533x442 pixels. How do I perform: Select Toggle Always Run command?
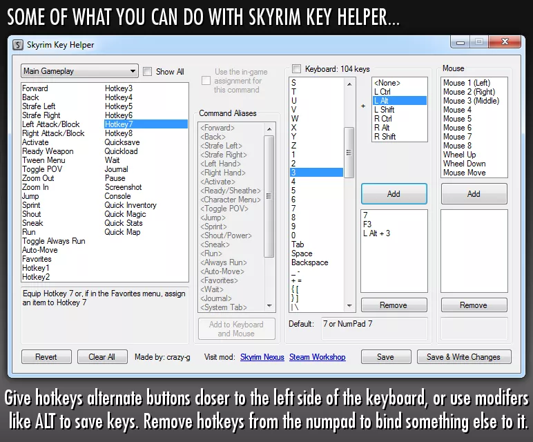[54, 241]
